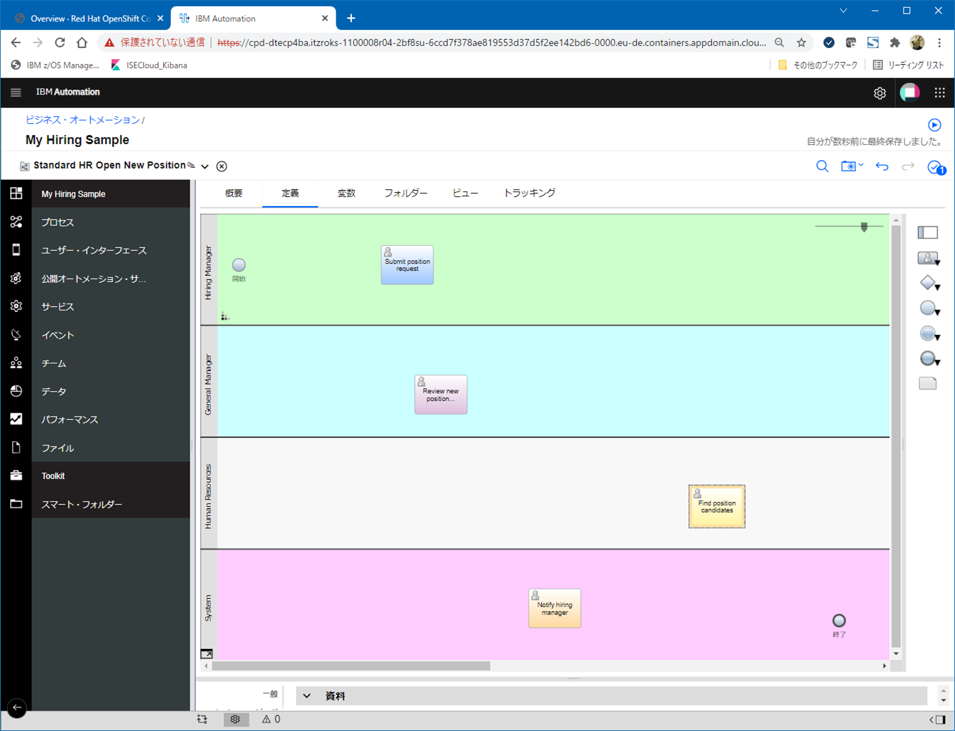Select the Notify hiring manager activity
This screenshot has width=955, height=731.
(x=554, y=608)
